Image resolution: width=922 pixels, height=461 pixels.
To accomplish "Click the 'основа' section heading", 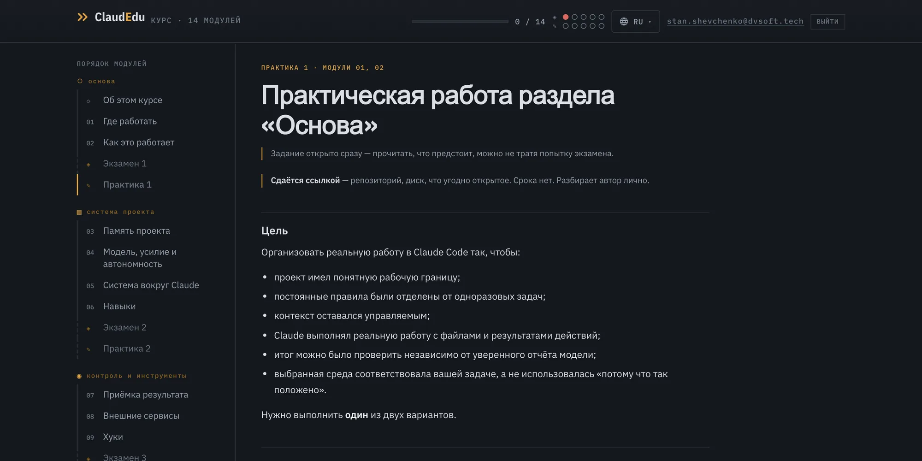I will (101, 81).
